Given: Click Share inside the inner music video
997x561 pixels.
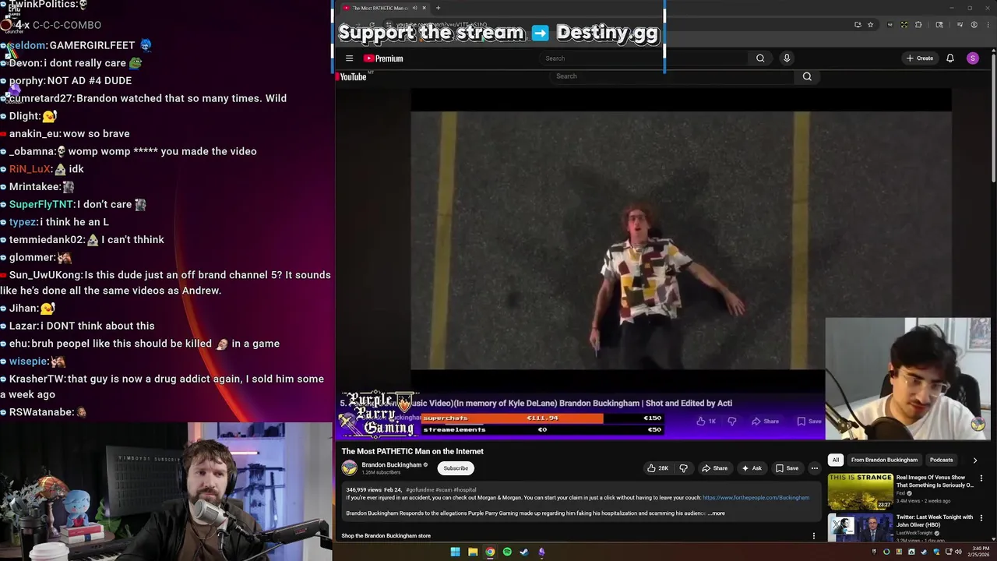Looking at the screenshot, I should (765, 421).
